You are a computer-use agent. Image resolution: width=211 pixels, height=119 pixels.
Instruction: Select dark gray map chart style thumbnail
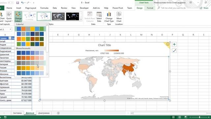pyautogui.click(x=58, y=16)
